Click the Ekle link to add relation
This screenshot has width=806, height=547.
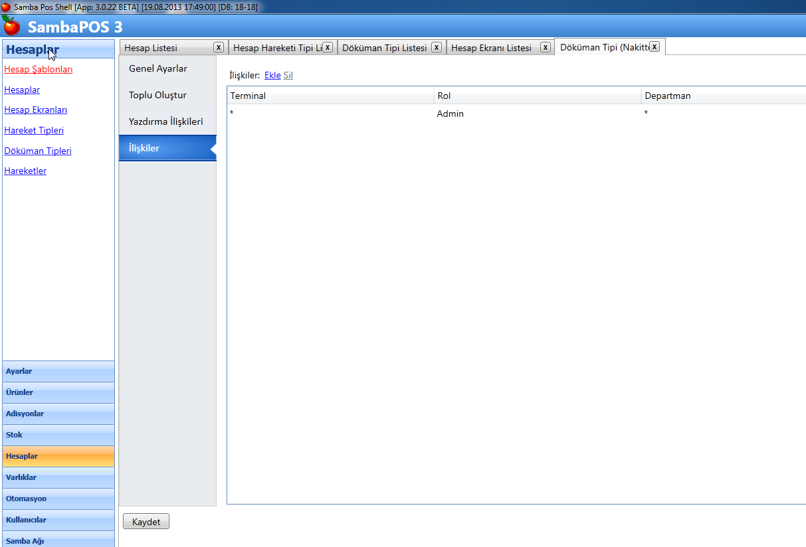pos(272,75)
